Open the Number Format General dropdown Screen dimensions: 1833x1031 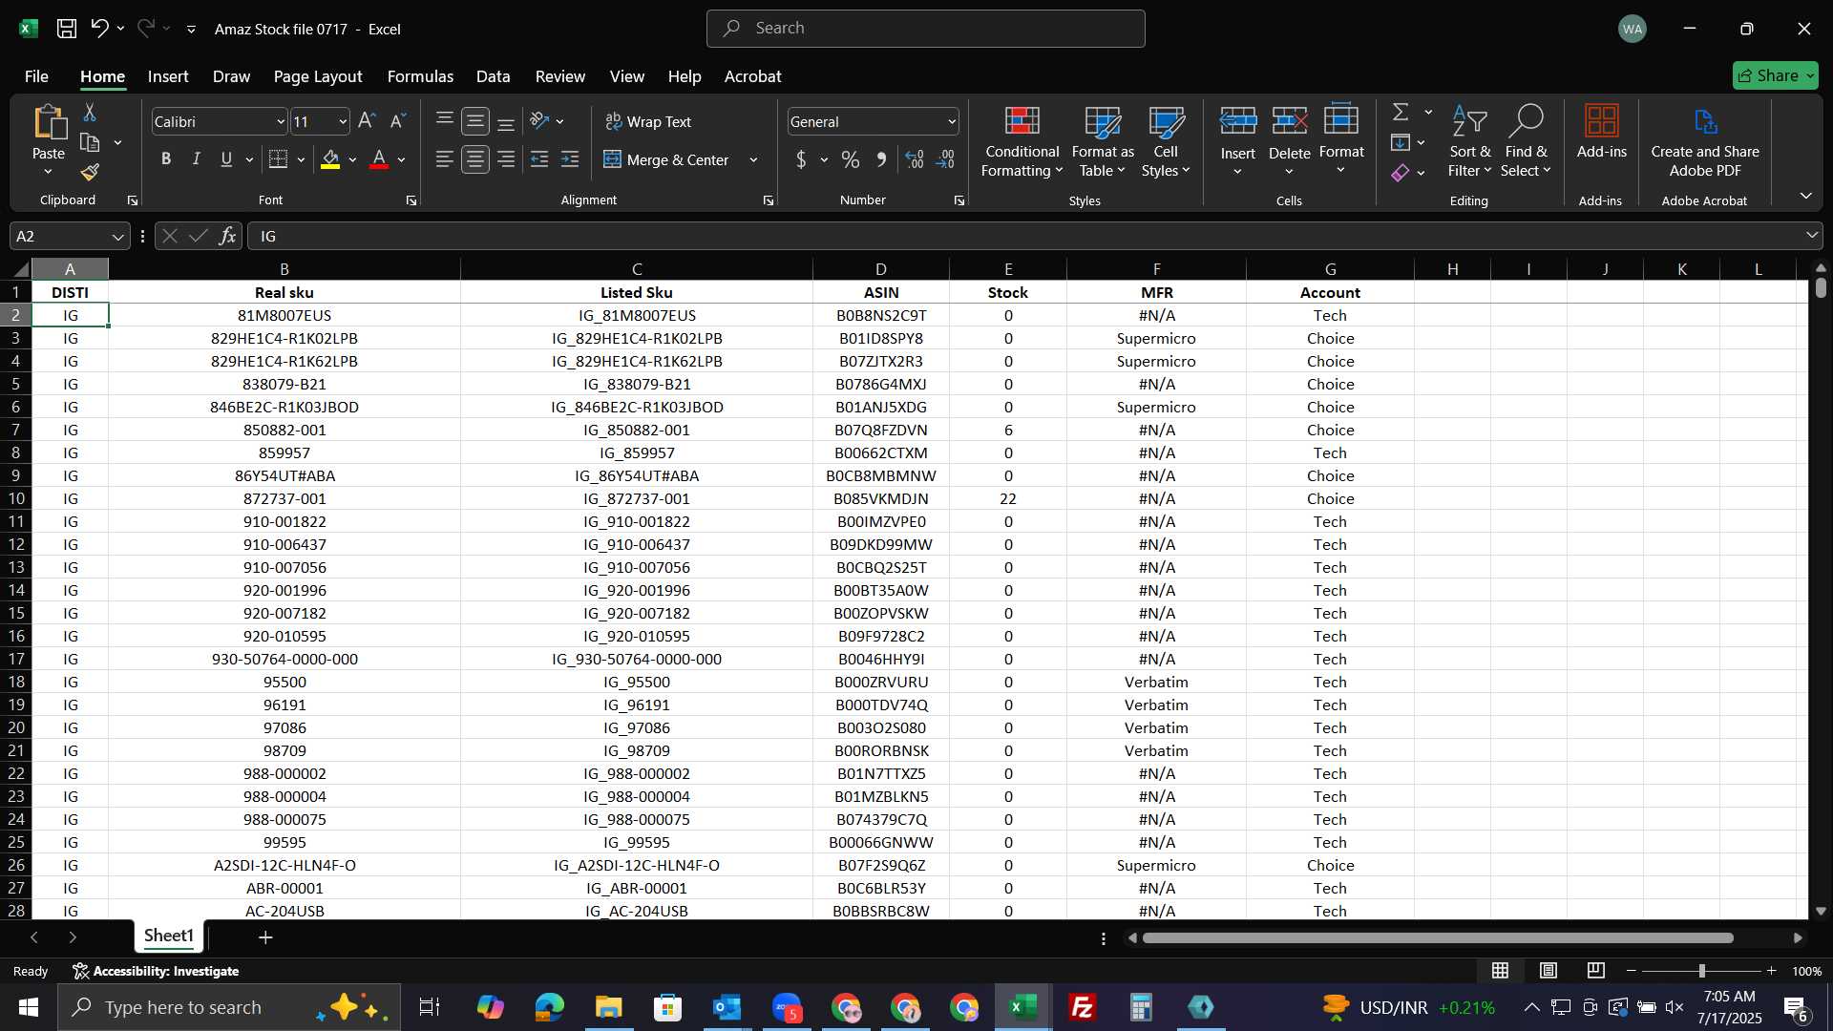(952, 121)
